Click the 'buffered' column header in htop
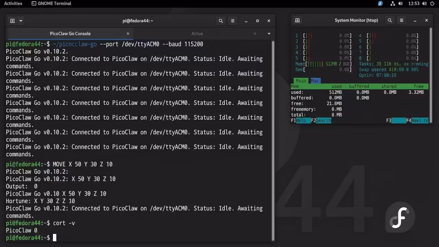 click(x=359, y=86)
